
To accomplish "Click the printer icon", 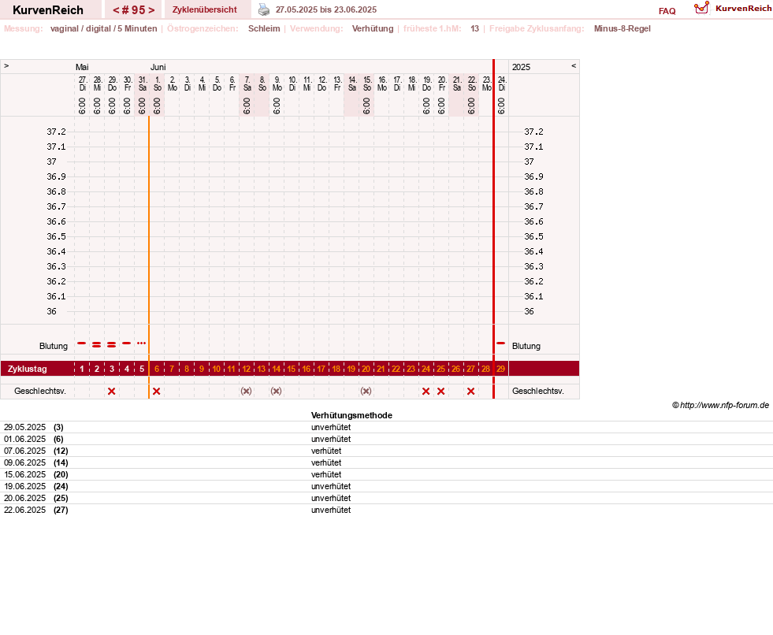I will (x=264, y=9).
